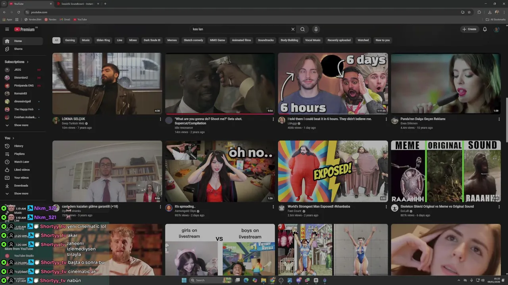Open the Downloads sidebar item
Viewport: 508px width, 285px height.
[x=22, y=186]
